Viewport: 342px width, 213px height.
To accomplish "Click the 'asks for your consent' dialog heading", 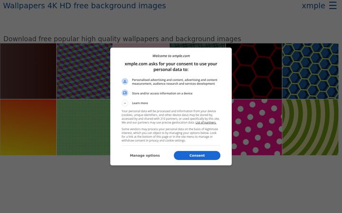I will click(171, 67).
